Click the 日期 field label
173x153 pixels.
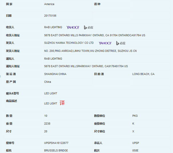9,16
